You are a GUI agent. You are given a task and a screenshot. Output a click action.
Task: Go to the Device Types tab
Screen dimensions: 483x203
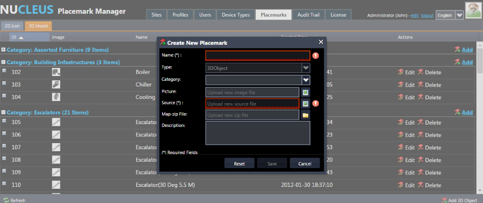tap(236, 15)
